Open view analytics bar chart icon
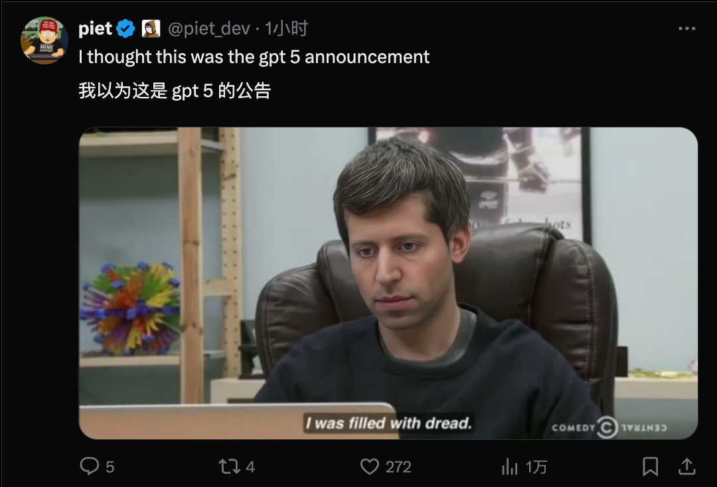Screen dimensions: 717x487 509,466
